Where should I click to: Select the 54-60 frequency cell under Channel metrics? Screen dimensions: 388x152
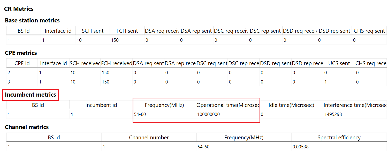point(203,147)
